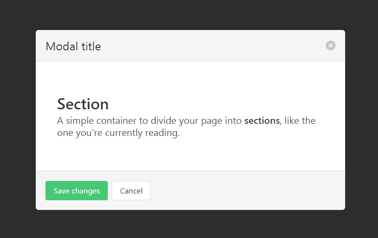
Task: Click the word simple in paragraph
Action: (80, 121)
